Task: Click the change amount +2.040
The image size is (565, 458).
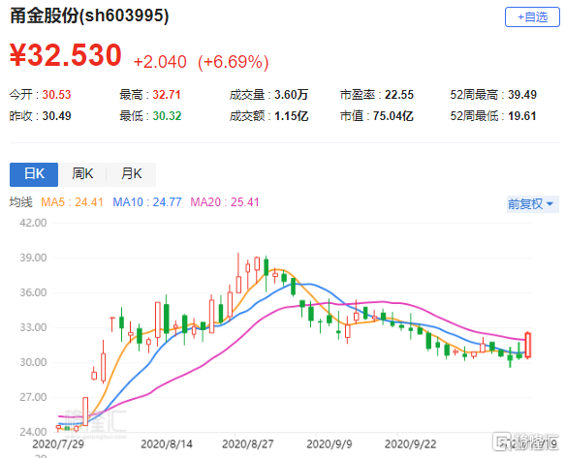Action: click(160, 62)
